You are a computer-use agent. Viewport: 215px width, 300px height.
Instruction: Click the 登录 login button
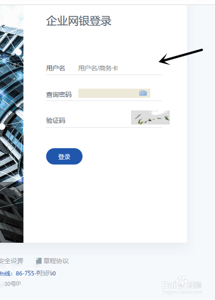pyautogui.click(x=64, y=156)
